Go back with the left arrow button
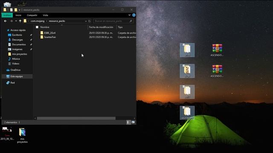This screenshot has width=273, height=153. click(6, 21)
